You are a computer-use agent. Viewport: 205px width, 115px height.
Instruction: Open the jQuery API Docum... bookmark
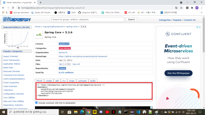tap(41, 12)
